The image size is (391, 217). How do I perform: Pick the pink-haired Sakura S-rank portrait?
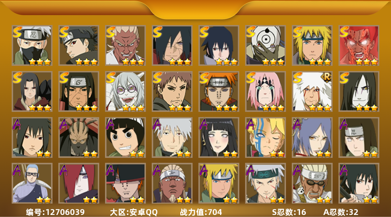pyautogui.click(x=265, y=91)
